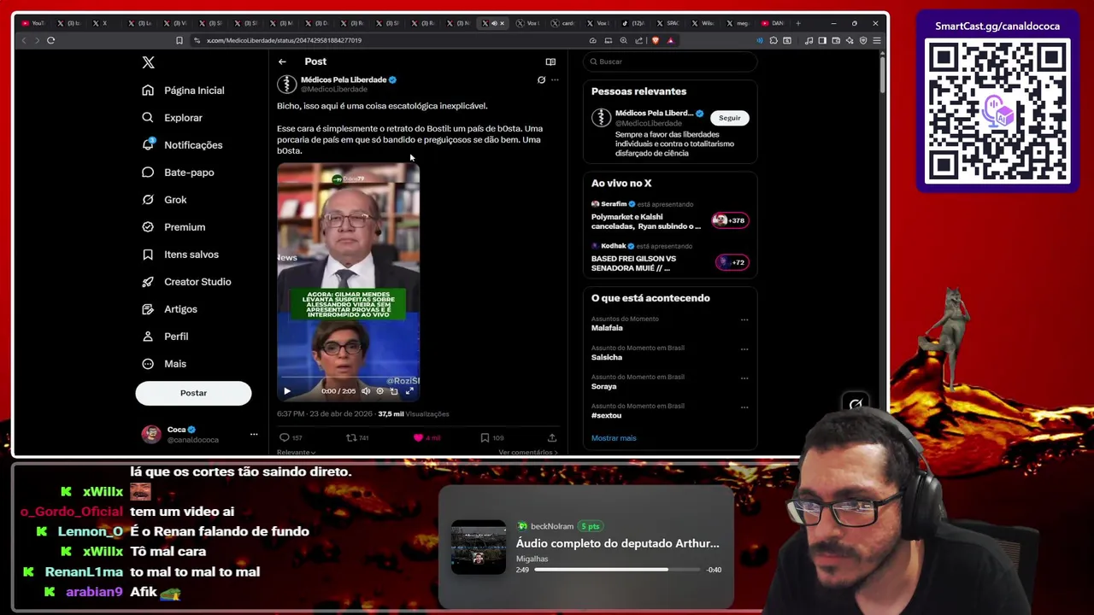Viewport: 1094px width, 615px height.
Task: Open Relevante sort dropdown
Action: [296, 452]
